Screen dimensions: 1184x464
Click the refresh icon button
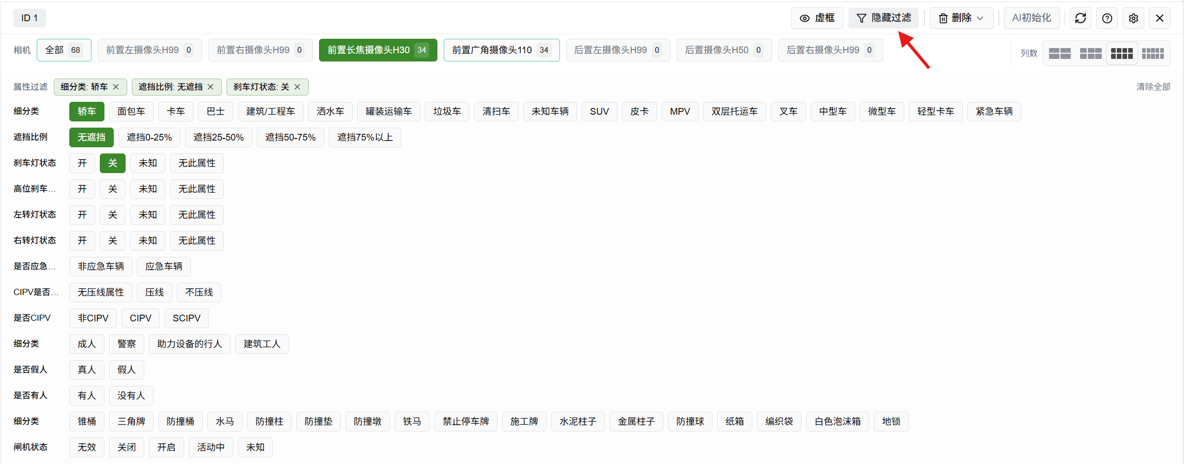point(1080,18)
